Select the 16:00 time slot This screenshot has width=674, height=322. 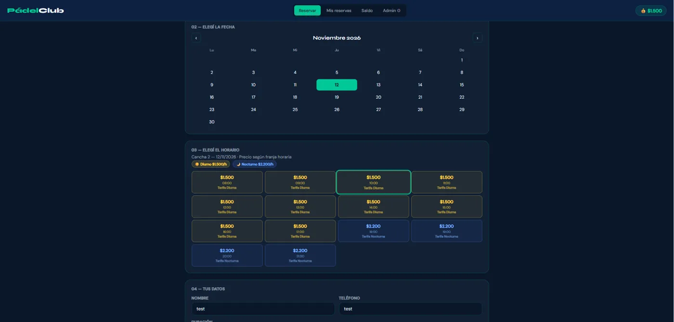coord(227,231)
